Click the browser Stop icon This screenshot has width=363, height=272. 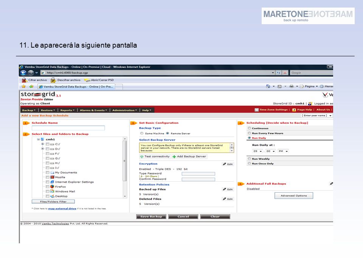285,73
